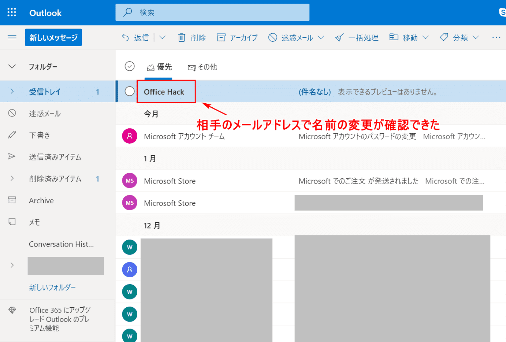Open the 迷惑メール junk folder

point(58,113)
